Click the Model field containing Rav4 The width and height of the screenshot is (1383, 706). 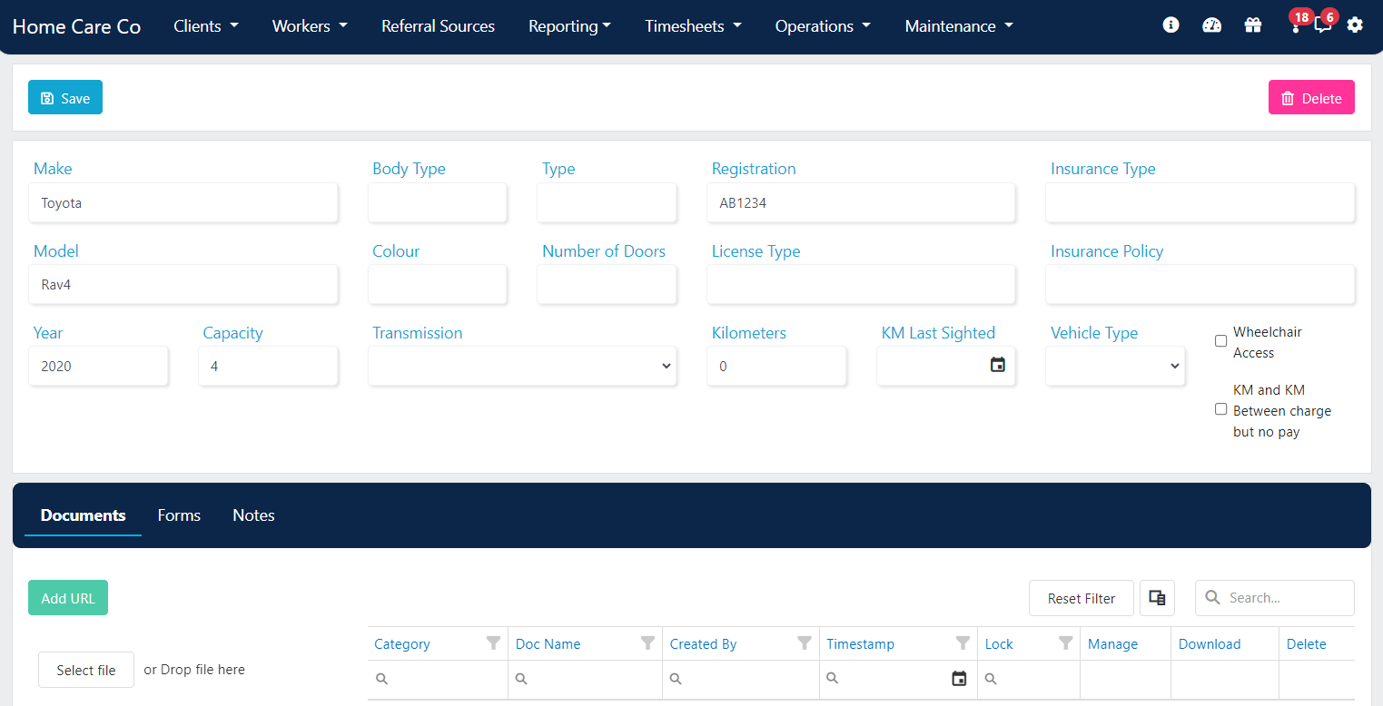click(183, 284)
